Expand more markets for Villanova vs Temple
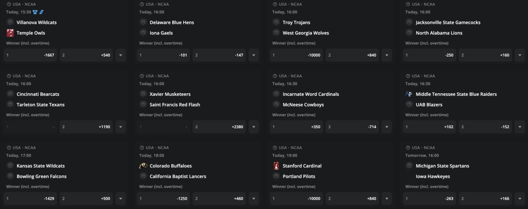Image resolution: width=528 pixels, height=209 pixels. (121, 55)
